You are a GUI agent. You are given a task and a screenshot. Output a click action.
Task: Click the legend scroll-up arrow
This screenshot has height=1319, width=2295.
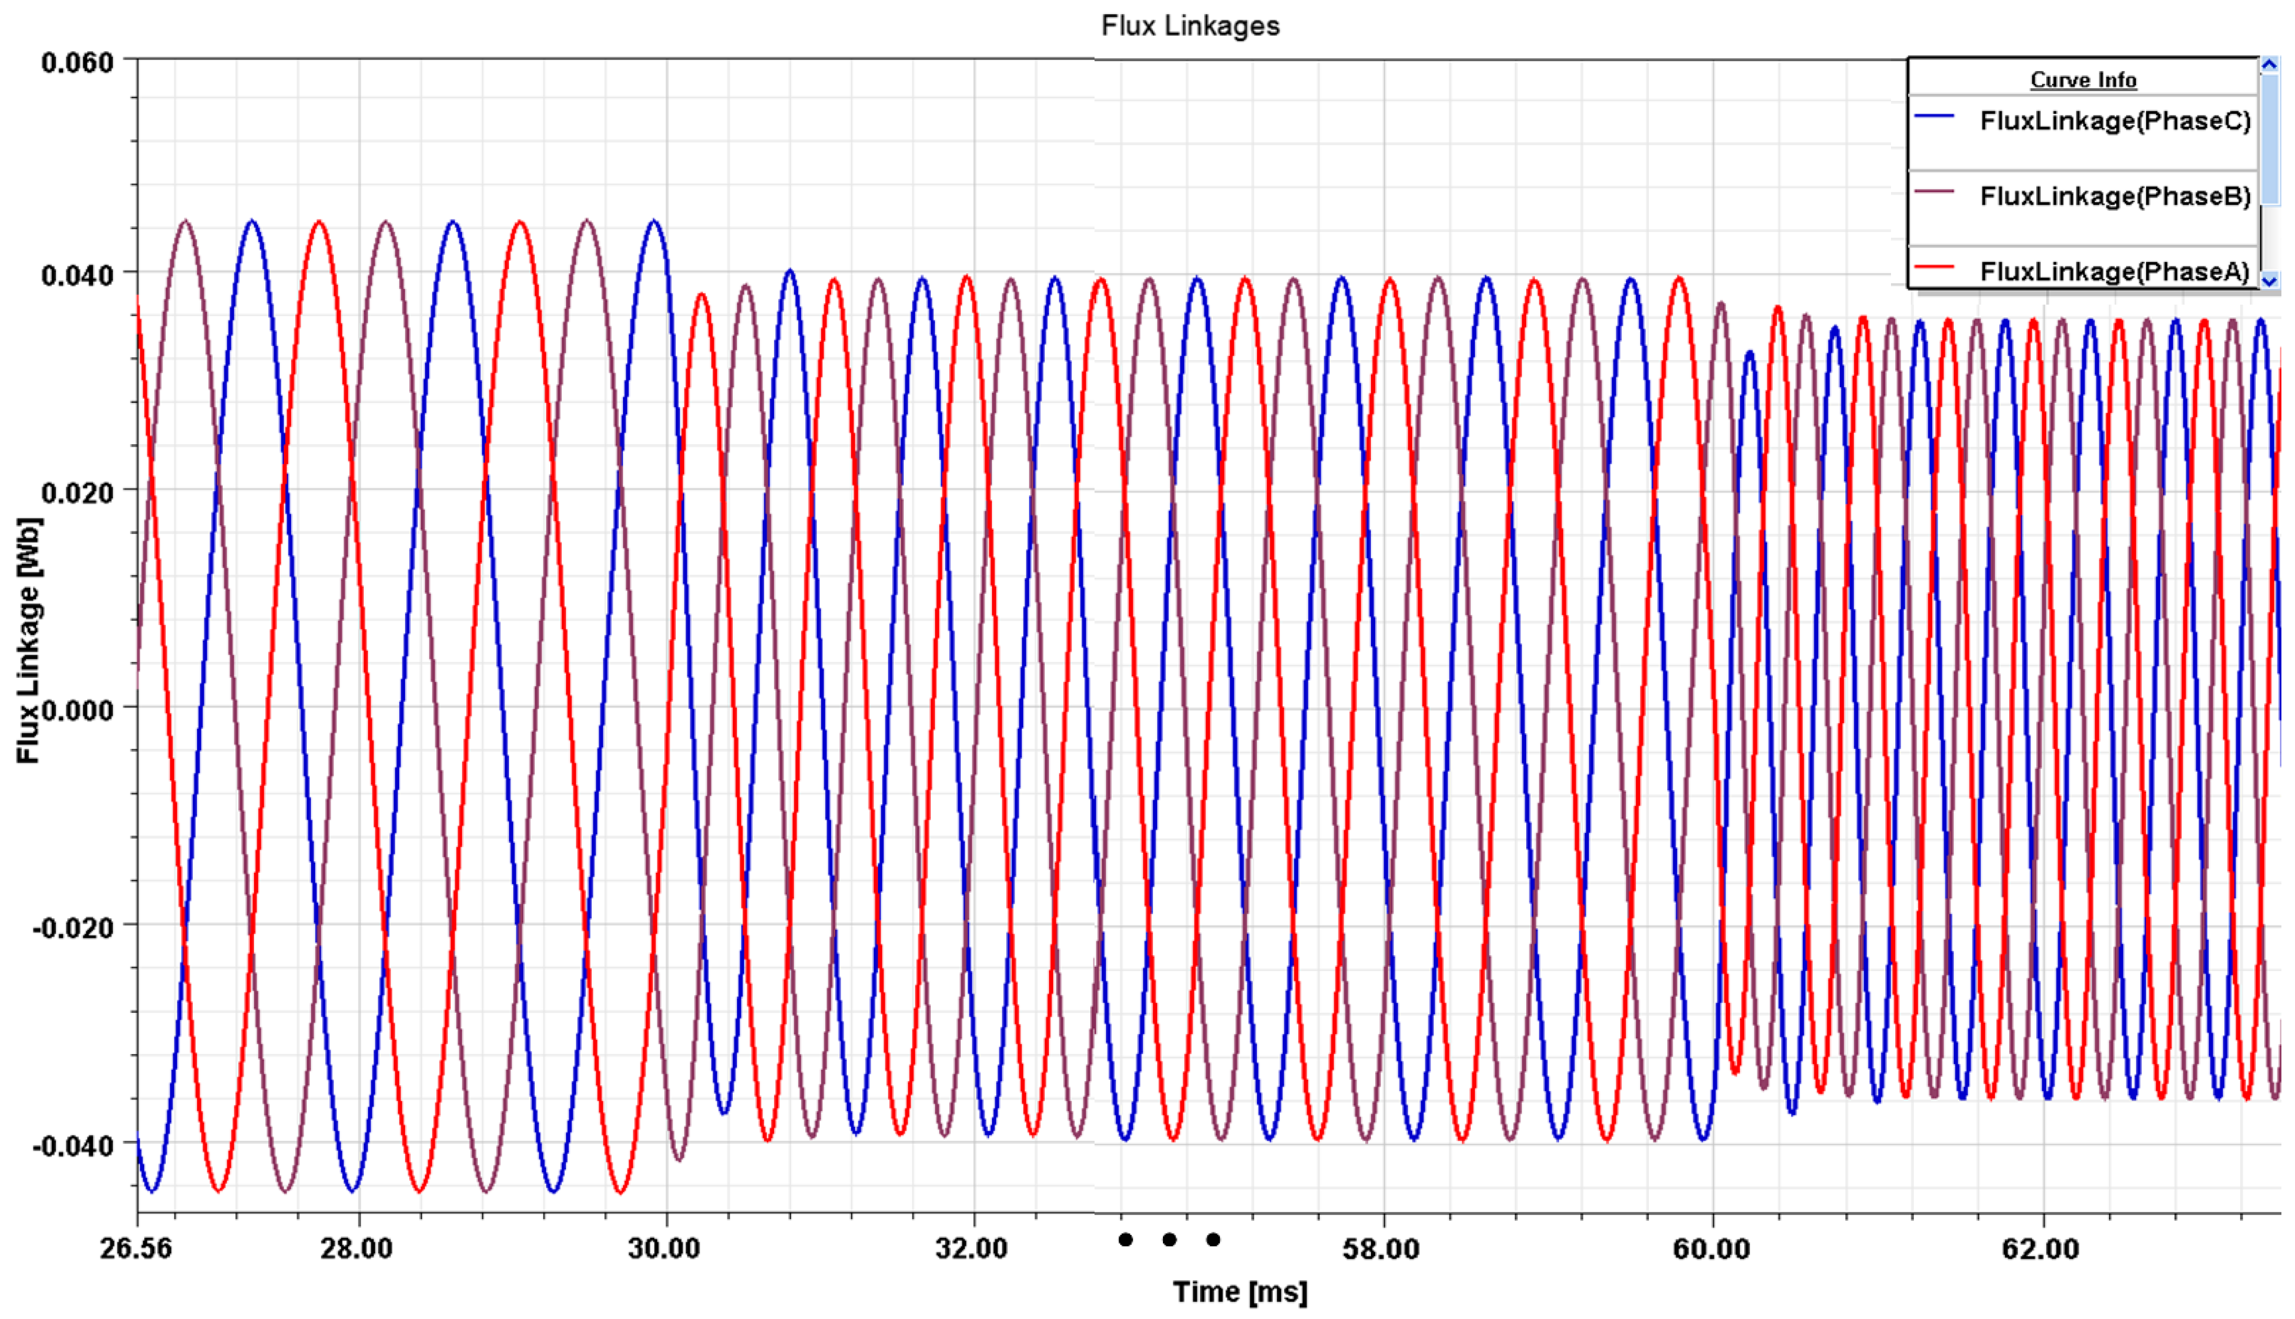point(2269,64)
